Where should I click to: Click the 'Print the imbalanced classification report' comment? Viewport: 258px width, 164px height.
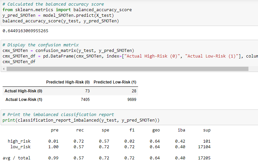(58, 114)
